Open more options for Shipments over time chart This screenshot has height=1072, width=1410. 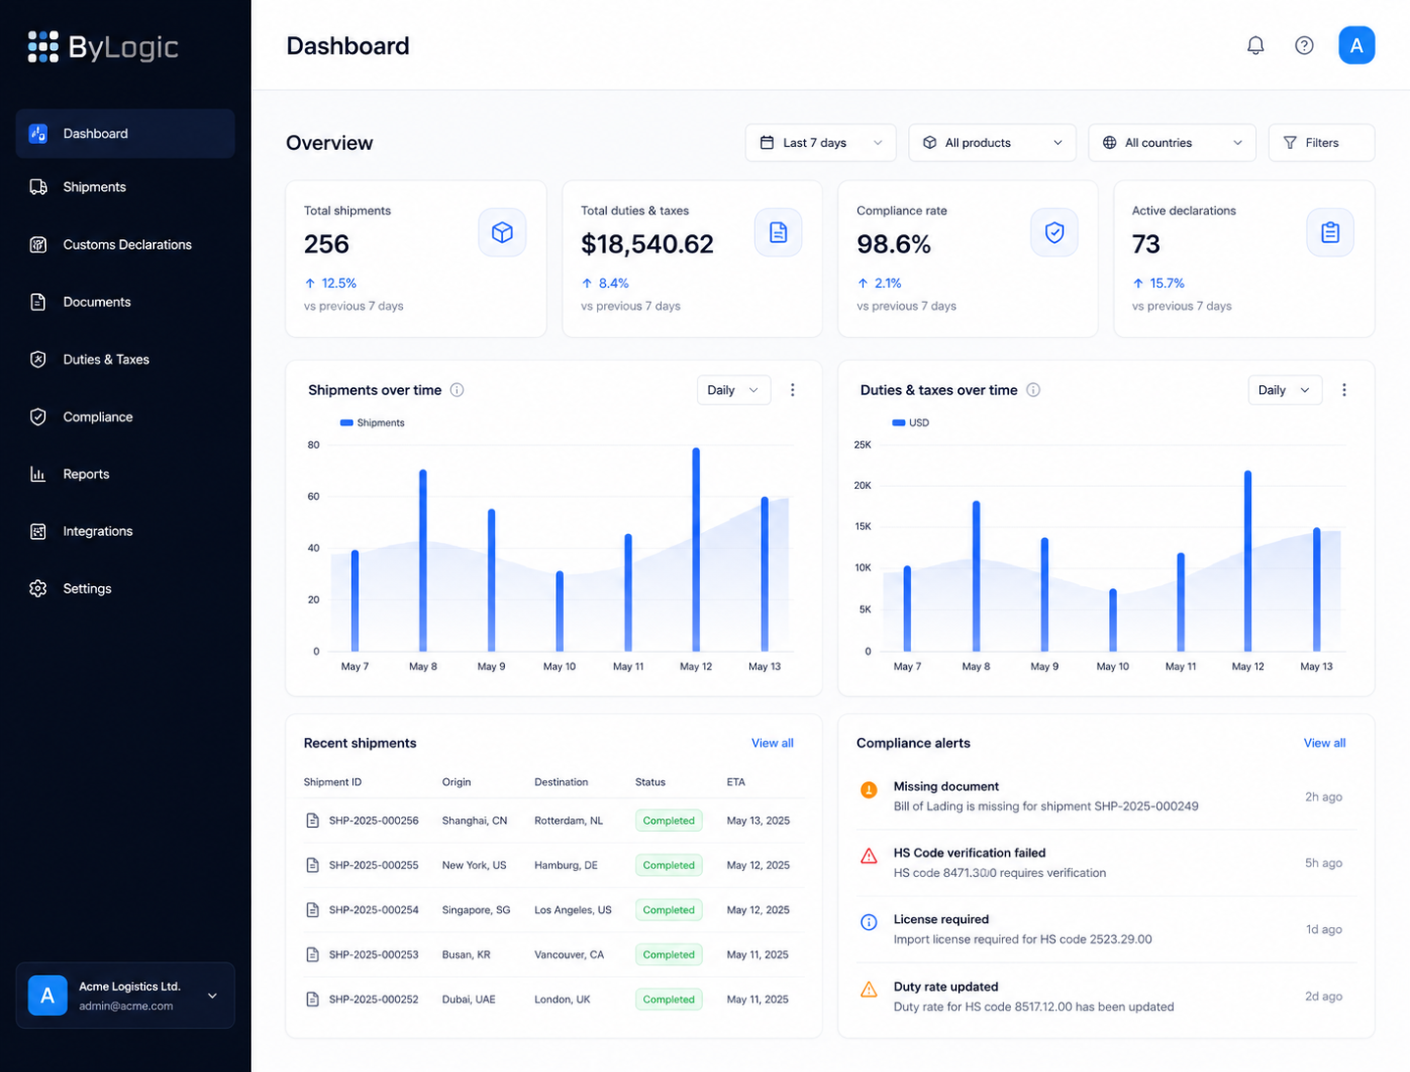coord(792,390)
